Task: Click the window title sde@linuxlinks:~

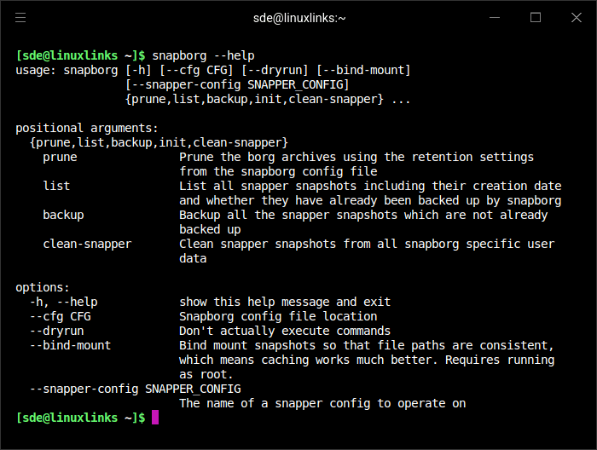Action: [299, 18]
